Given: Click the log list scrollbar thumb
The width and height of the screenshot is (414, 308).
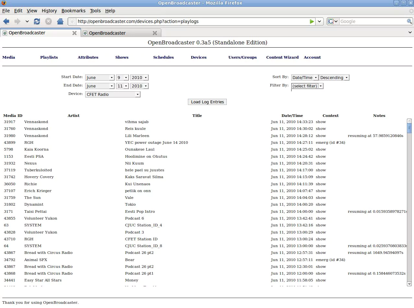Looking at the screenshot, I should click(409, 128).
